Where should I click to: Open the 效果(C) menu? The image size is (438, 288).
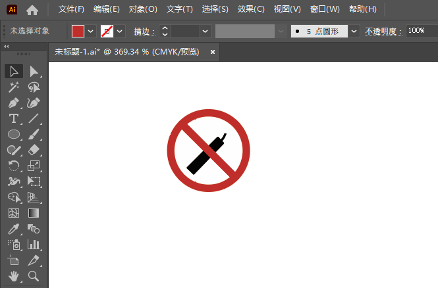tap(251, 9)
